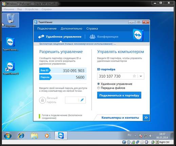
Task: Click the VirtualBox display status icon
Action: point(146,142)
